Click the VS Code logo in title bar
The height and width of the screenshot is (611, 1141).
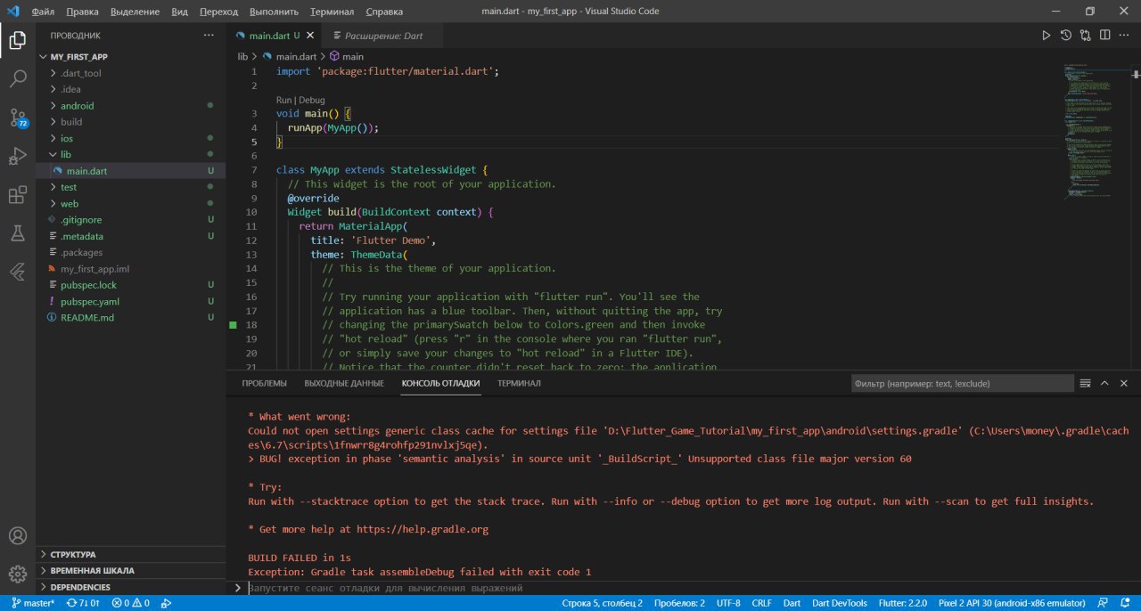(x=12, y=12)
